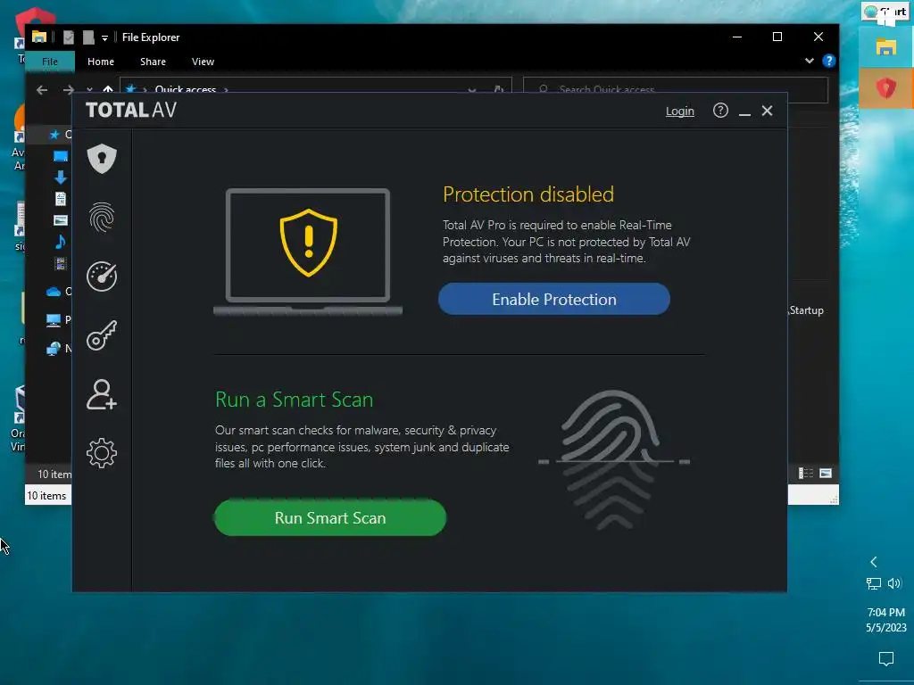Click the Run Smart Scan button

(330, 517)
